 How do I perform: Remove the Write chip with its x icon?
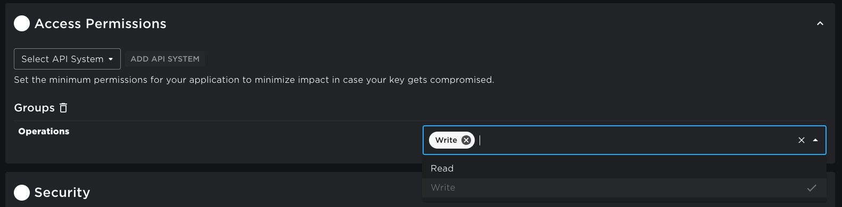click(x=466, y=140)
